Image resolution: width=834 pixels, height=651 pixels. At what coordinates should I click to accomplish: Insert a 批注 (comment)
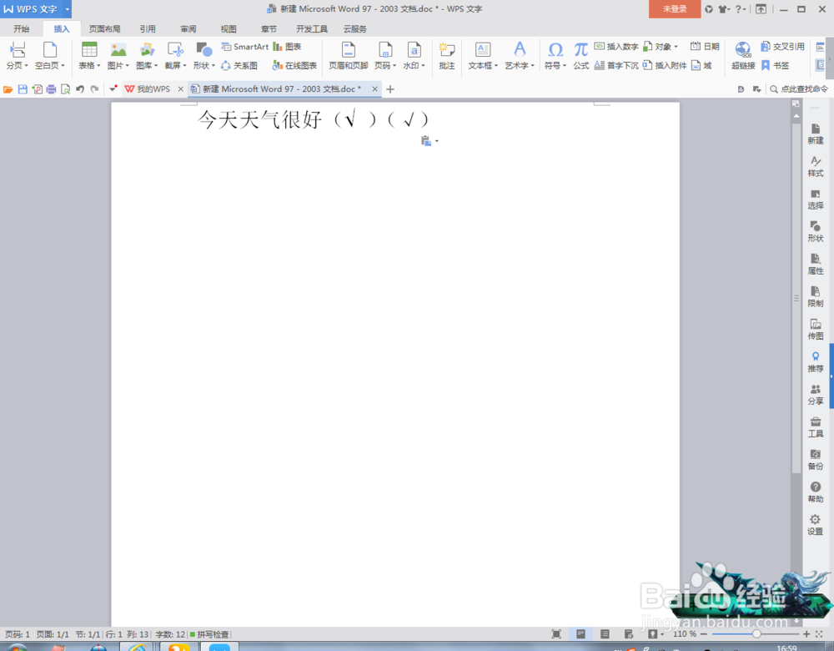click(446, 53)
